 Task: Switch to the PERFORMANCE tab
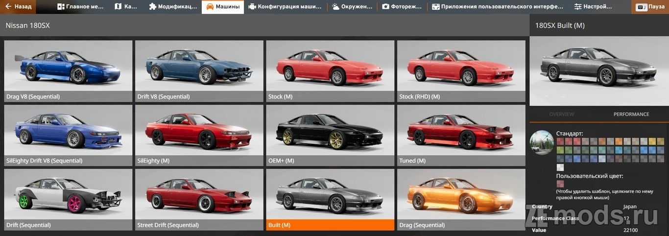pyautogui.click(x=631, y=114)
